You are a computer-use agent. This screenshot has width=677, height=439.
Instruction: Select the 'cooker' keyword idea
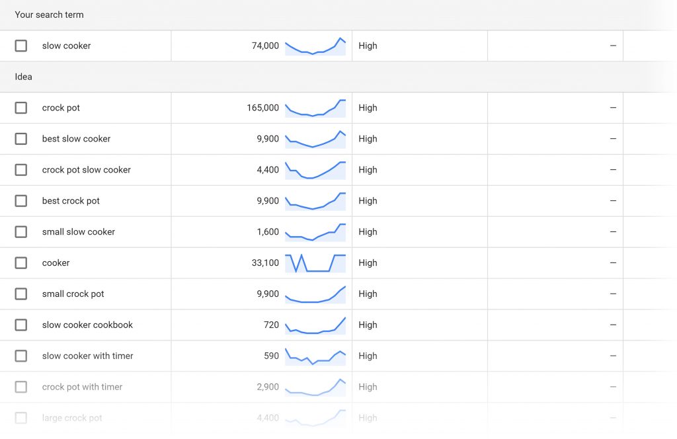56,263
